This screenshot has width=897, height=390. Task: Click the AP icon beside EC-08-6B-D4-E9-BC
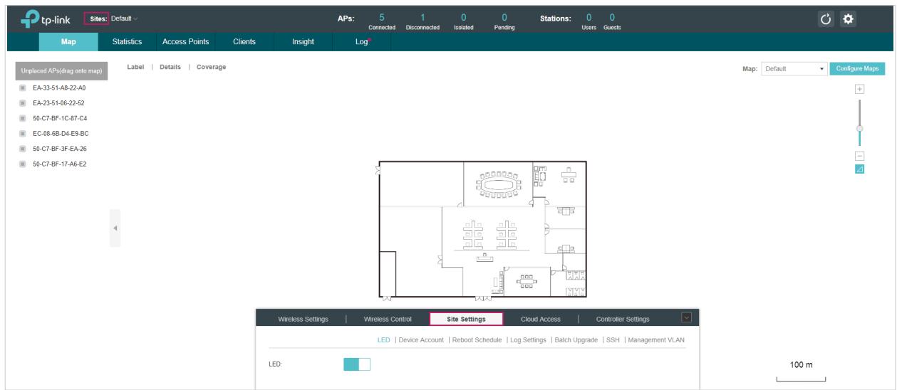(22, 133)
